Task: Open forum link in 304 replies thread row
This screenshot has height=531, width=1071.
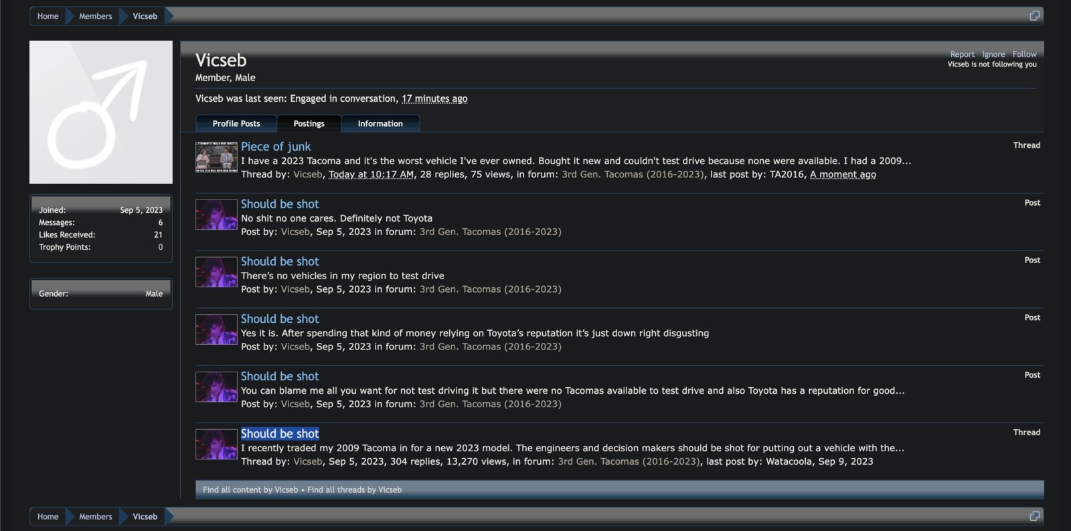Action: [x=629, y=461]
